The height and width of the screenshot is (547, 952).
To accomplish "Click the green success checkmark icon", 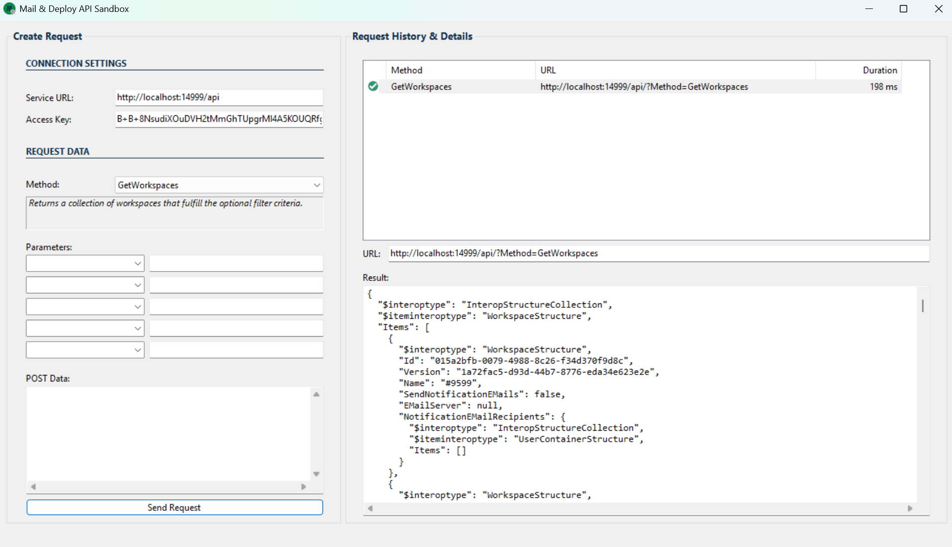I will tap(373, 87).
